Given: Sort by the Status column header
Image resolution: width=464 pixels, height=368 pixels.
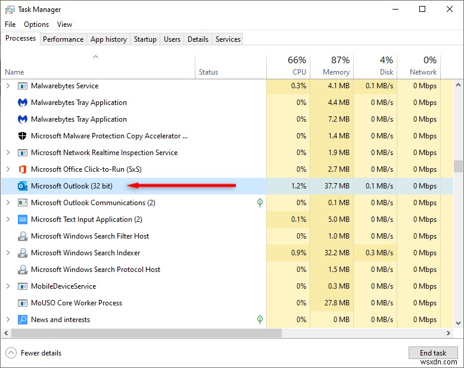Looking at the screenshot, I should (231, 66).
